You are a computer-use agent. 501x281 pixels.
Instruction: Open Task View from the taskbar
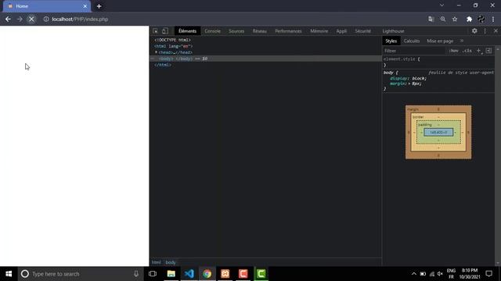tap(153, 274)
